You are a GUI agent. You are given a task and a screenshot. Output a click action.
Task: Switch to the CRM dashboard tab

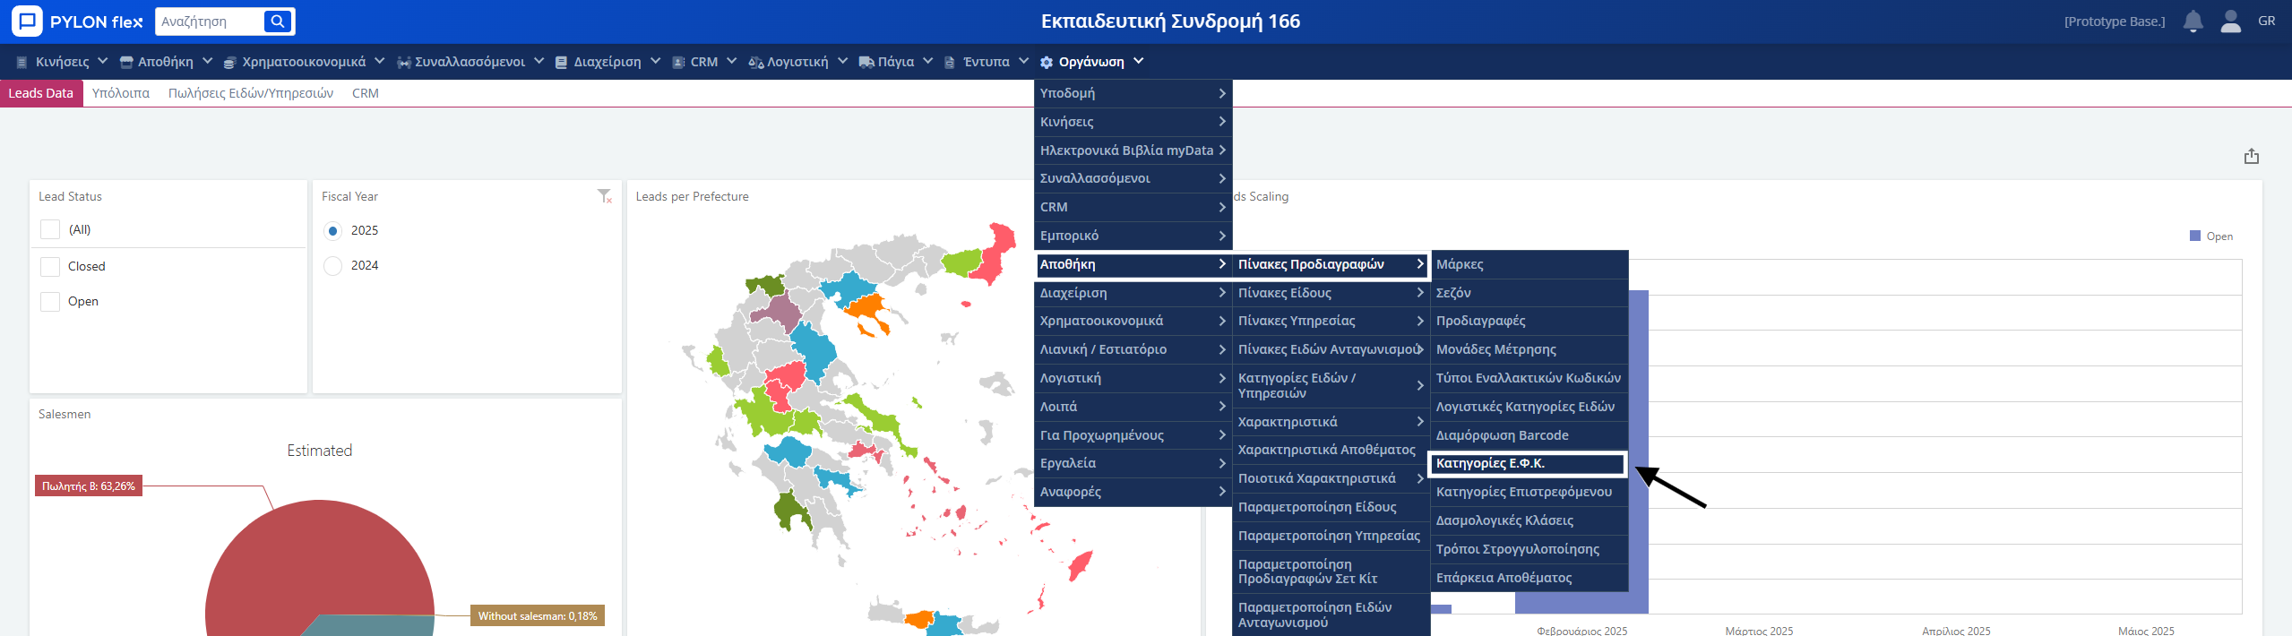coord(366,93)
